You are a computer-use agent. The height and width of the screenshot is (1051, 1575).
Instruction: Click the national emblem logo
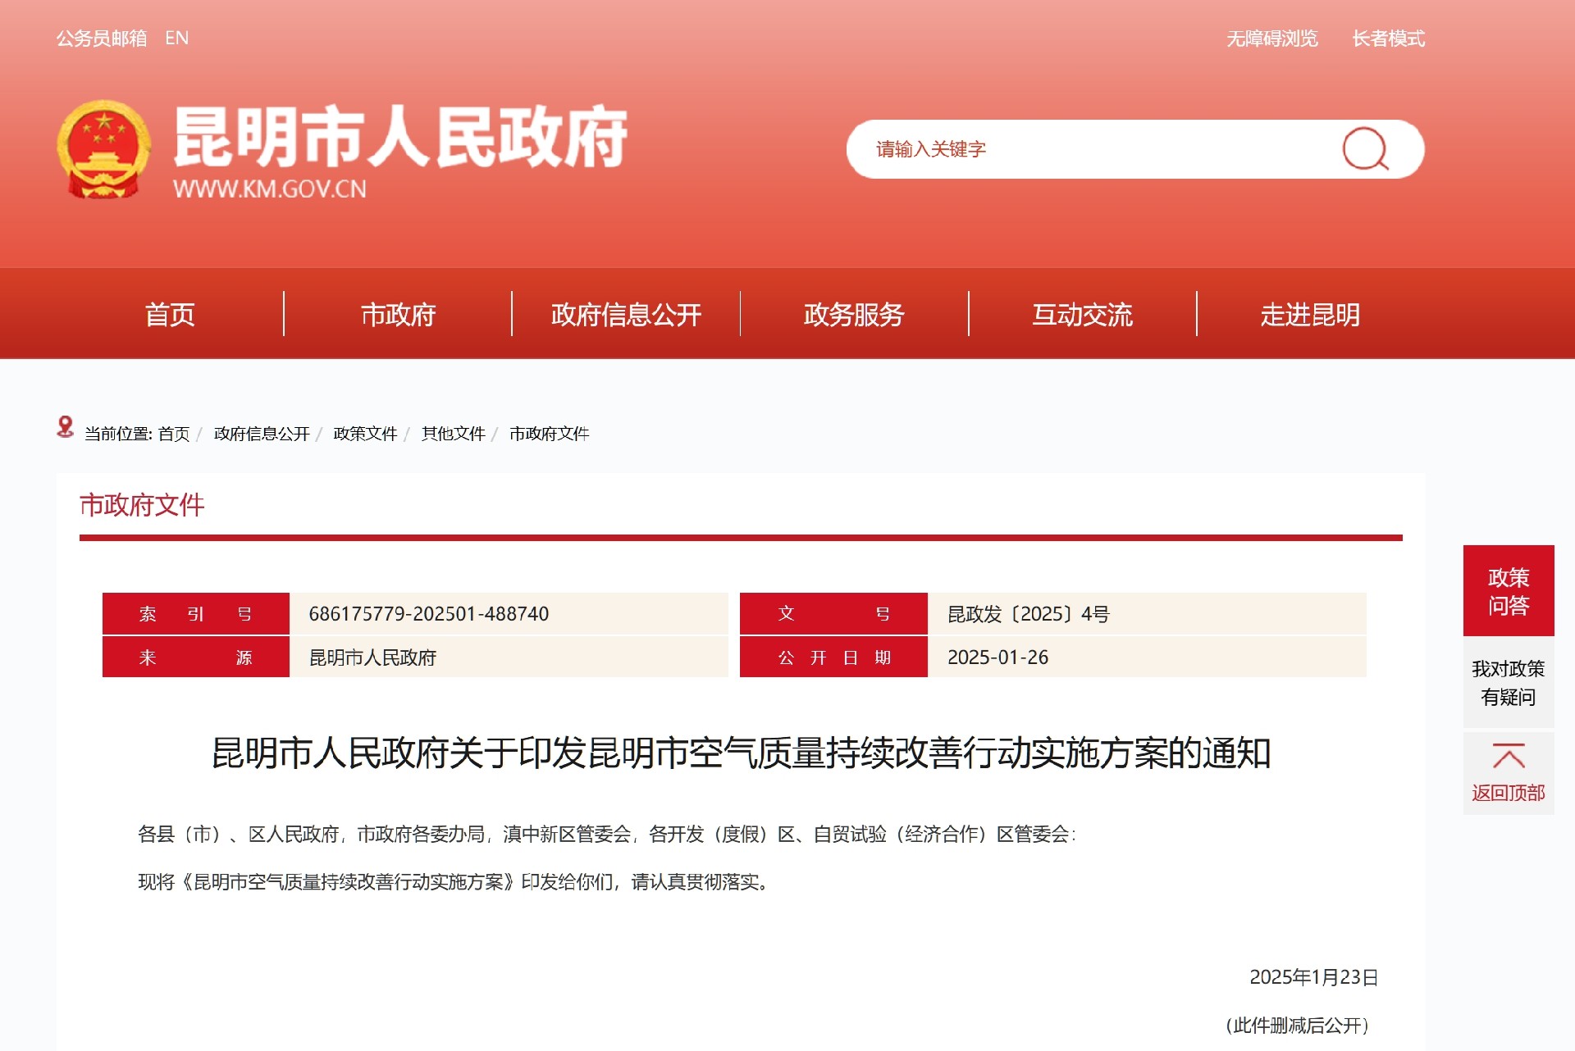point(103,149)
